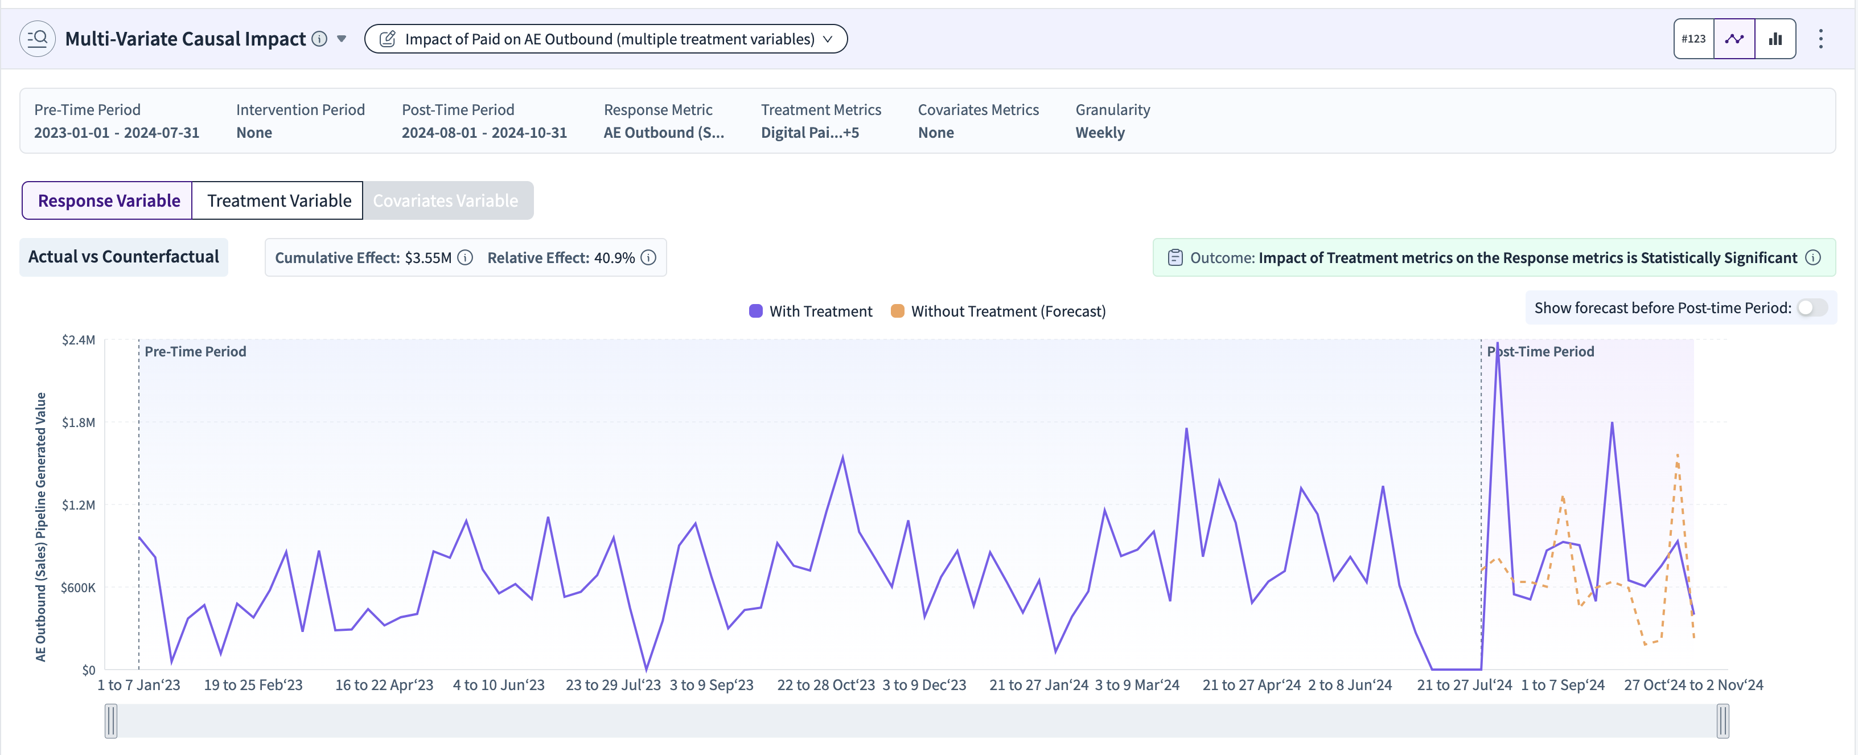Toggle With Treatment legend series
This screenshot has width=1858, height=755.
pos(811,311)
